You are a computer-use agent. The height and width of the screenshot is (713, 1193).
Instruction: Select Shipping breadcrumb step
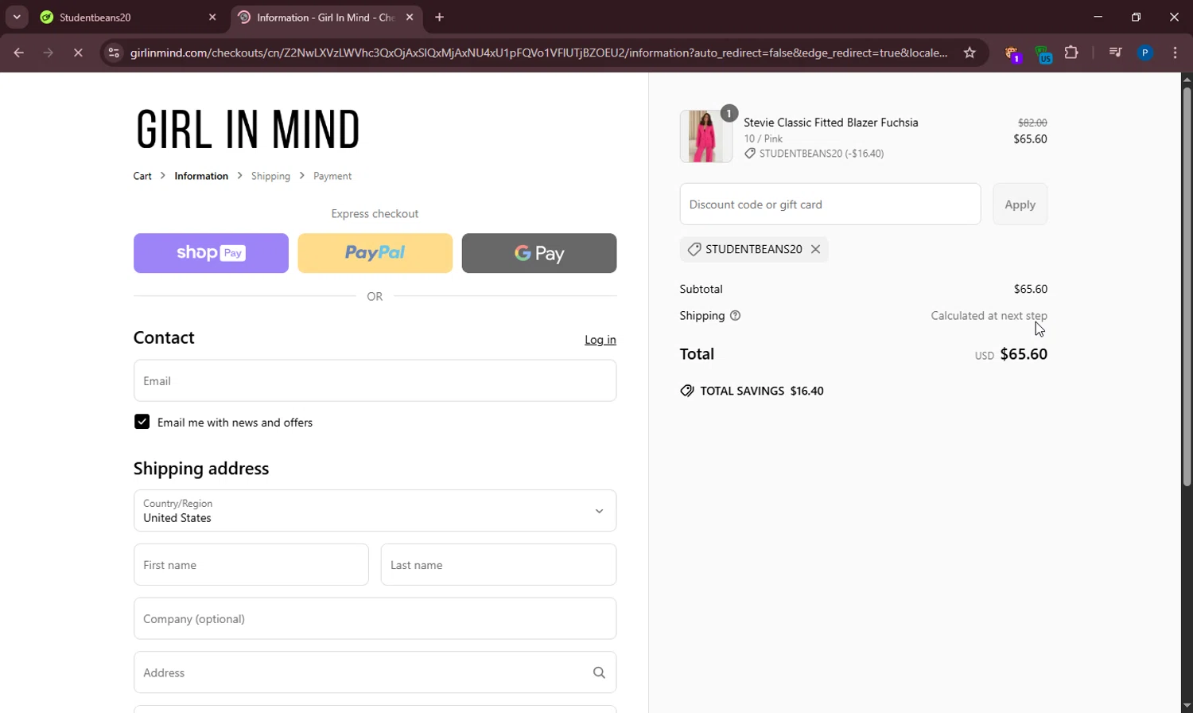click(270, 176)
